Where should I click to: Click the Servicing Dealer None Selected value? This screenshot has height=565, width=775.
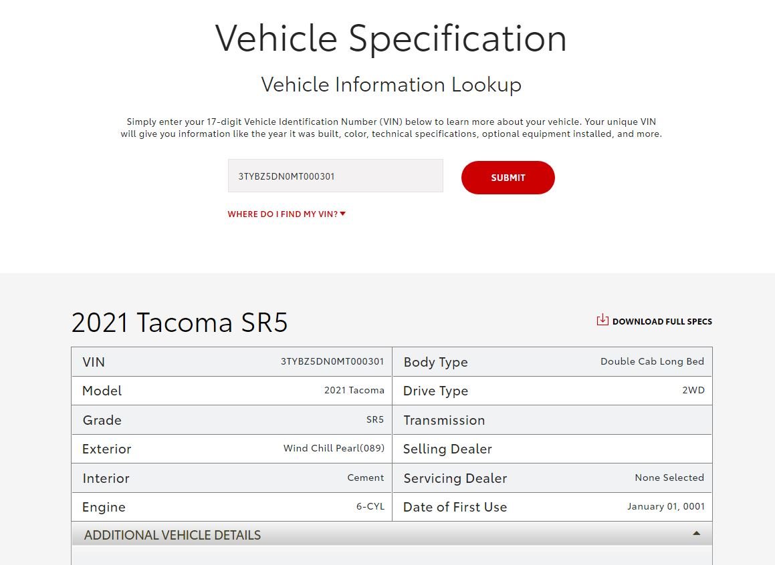pos(669,478)
